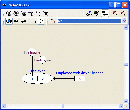Open the XP dropdown arrow
Image resolution: width=130 pixels, height=110 pixels.
point(124,21)
